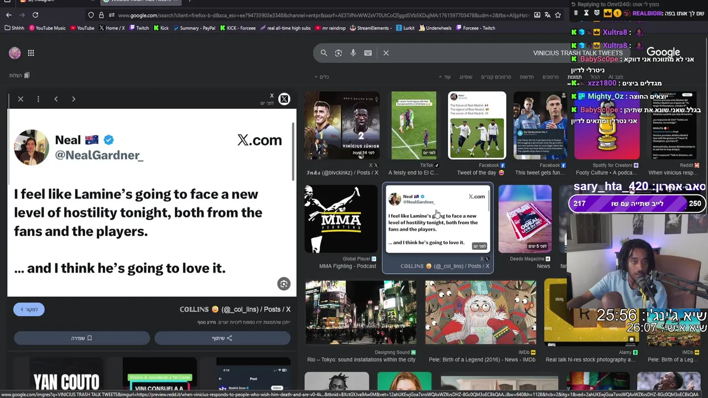
Task: Open the TikTok feisty end to El Clasico thumbnail
Action: pos(414,125)
